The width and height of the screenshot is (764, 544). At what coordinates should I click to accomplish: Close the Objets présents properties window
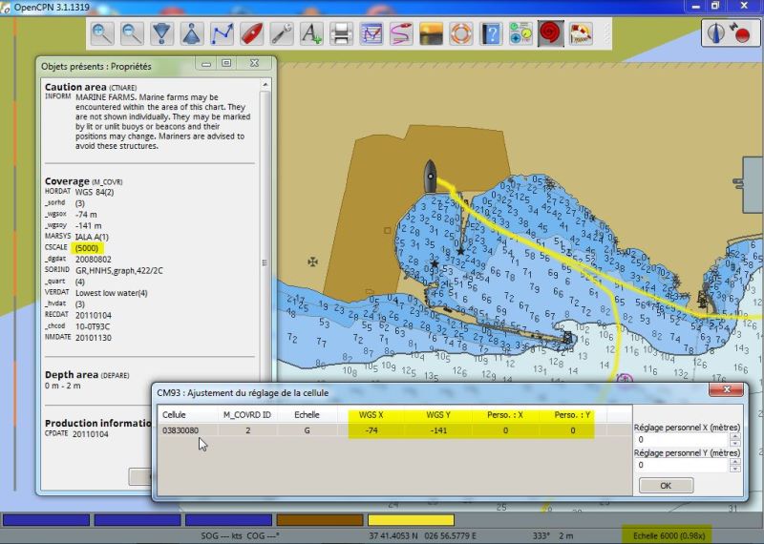(x=254, y=63)
